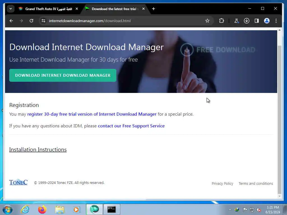Click the scrollbar down arrow
Viewport: 287px width, 215px height.
tap(279, 196)
